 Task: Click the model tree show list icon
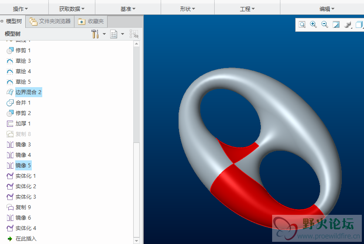[x=114, y=34]
